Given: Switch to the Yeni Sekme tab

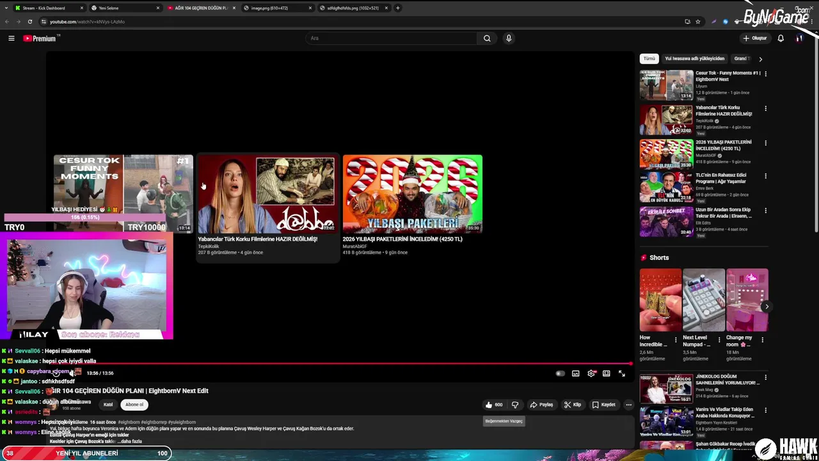Looking at the screenshot, I should click(x=125, y=8).
